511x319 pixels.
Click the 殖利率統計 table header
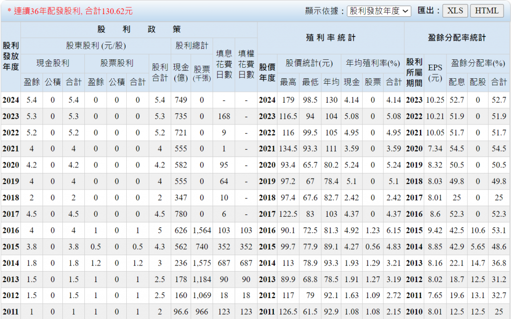[330, 37]
